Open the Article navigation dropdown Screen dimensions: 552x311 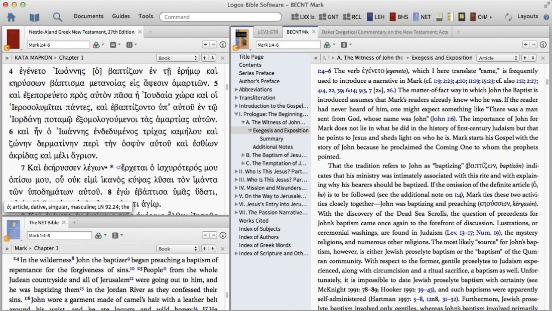(x=497, y=58)
